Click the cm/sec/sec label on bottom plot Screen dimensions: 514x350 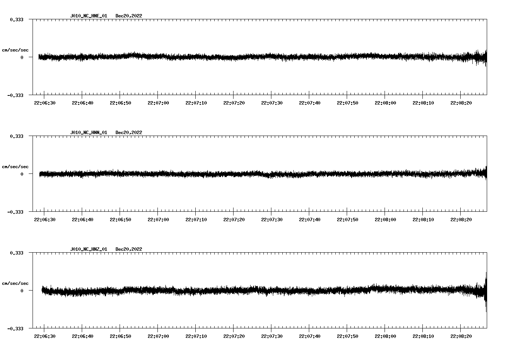(x=15, y=283)
